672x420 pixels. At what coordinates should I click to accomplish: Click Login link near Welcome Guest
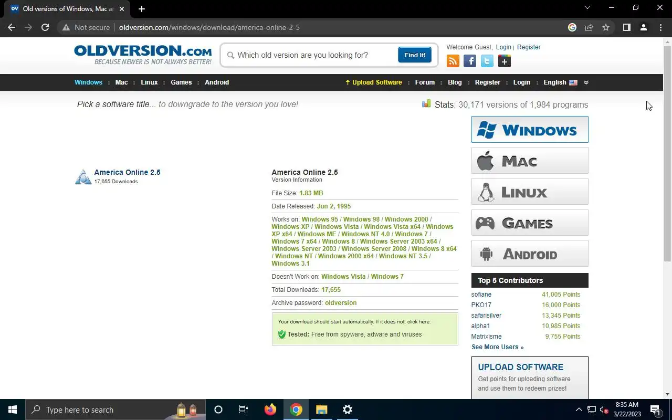click(503, 47)
